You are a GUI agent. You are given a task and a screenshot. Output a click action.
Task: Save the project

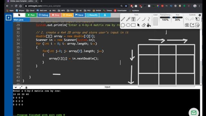[79, 15]
